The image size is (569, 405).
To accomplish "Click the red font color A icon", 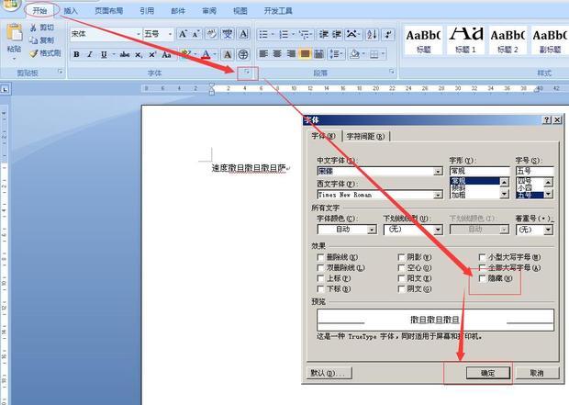I will pos(206,54).
